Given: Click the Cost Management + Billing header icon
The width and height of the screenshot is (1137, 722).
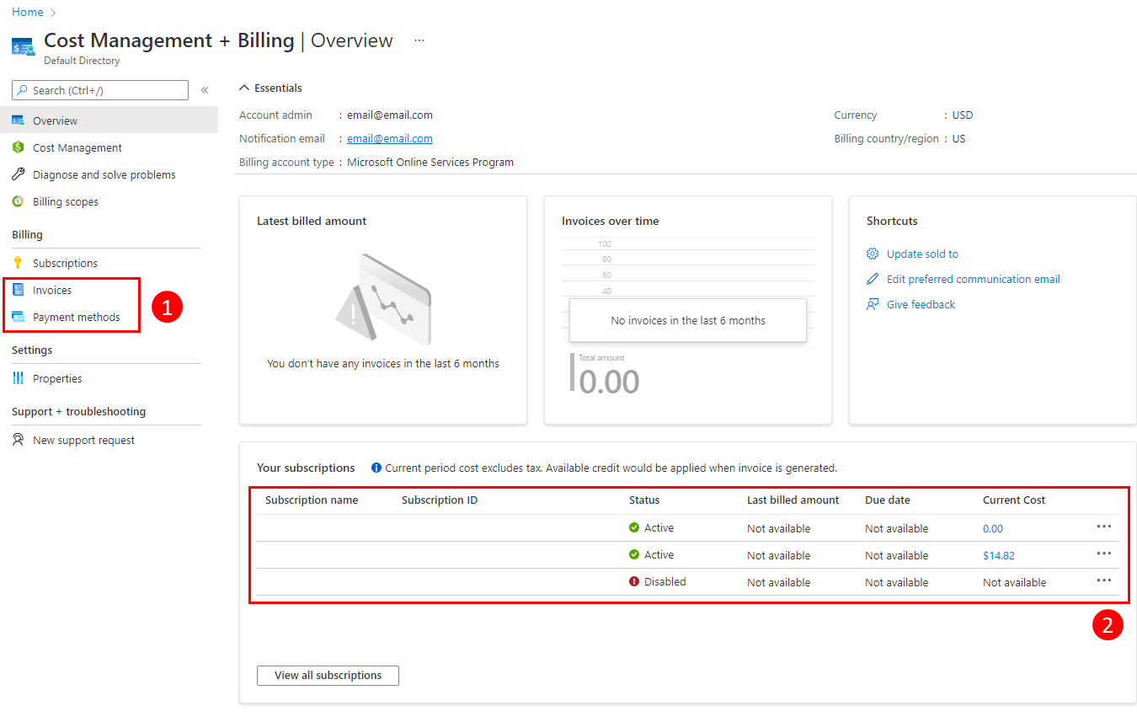Looking at the screenshot, I should (x=23, y=47).
